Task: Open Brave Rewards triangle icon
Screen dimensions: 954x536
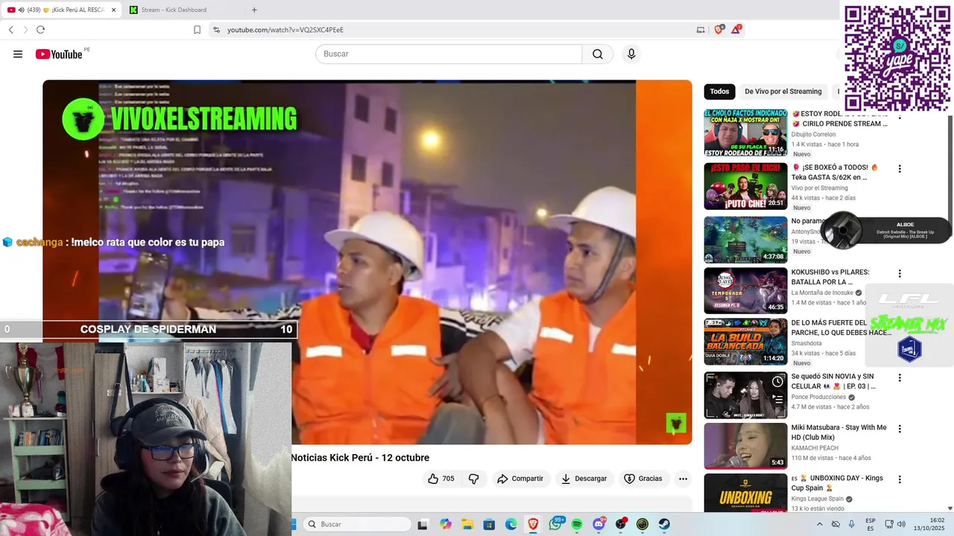Action: tap(736, 30)
